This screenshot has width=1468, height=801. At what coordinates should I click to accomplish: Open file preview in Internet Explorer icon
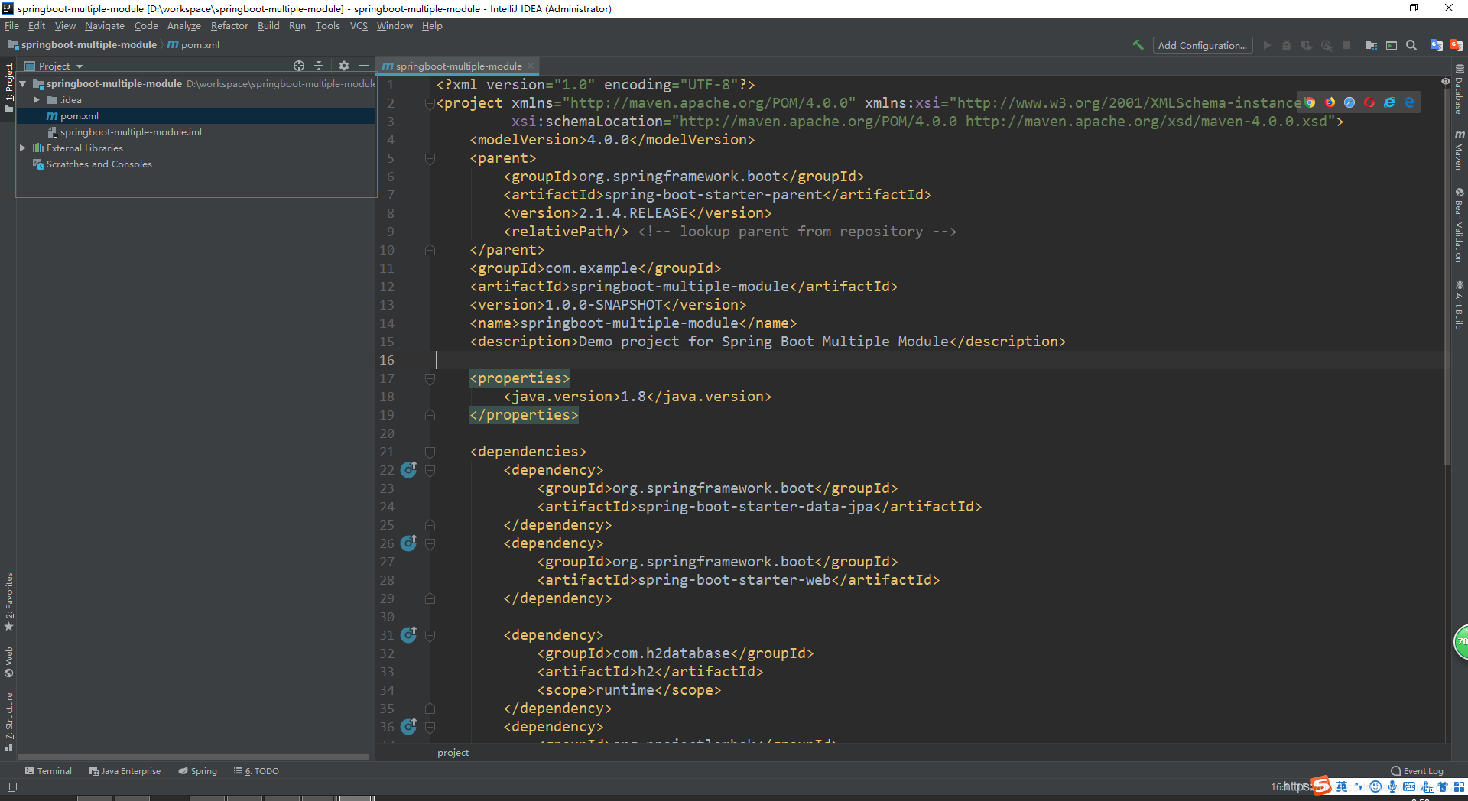click(1389, 102)
